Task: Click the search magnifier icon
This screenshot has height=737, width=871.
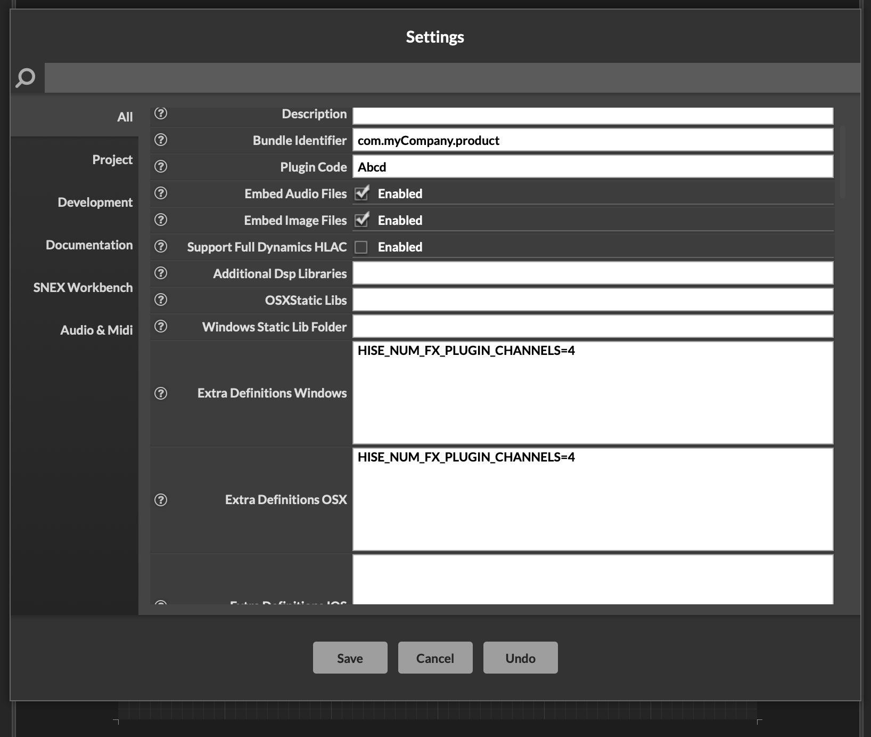Action: (x=25, y=78)
